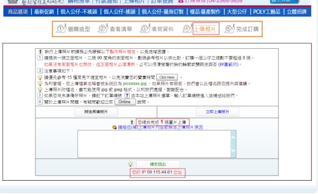This screenshot has width=318, height=194.
Task: Open the 樣品-量產製作 menu item
Action: pos(205,12)
